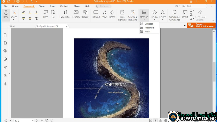Open the Layers side panel

[5, 59]
